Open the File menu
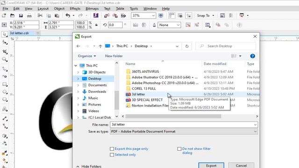The image size is (299, 168). coord(5,8)
